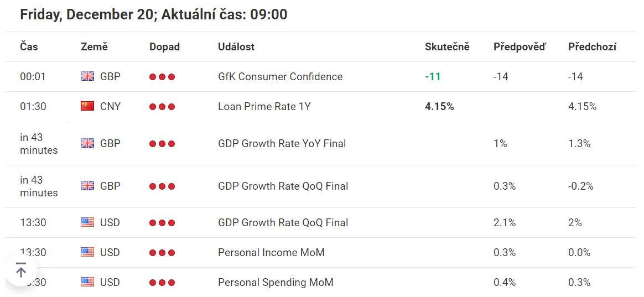
Task: Click impact dots for Personal Spending MoM
Action: 162,283
